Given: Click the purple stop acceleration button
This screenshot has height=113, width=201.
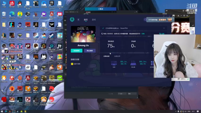Looking at the screenshot, I should coord(90,51).
